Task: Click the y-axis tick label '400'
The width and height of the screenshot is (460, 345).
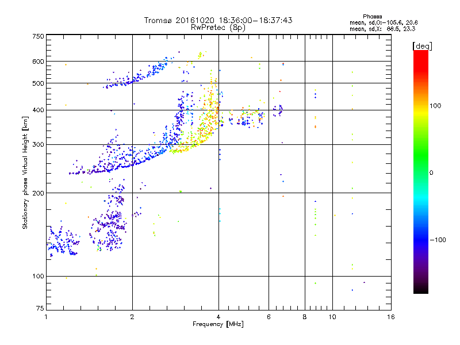Action: coord(38,110)
